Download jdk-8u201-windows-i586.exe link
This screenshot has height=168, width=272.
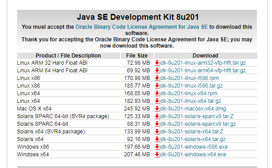(194, 147)
